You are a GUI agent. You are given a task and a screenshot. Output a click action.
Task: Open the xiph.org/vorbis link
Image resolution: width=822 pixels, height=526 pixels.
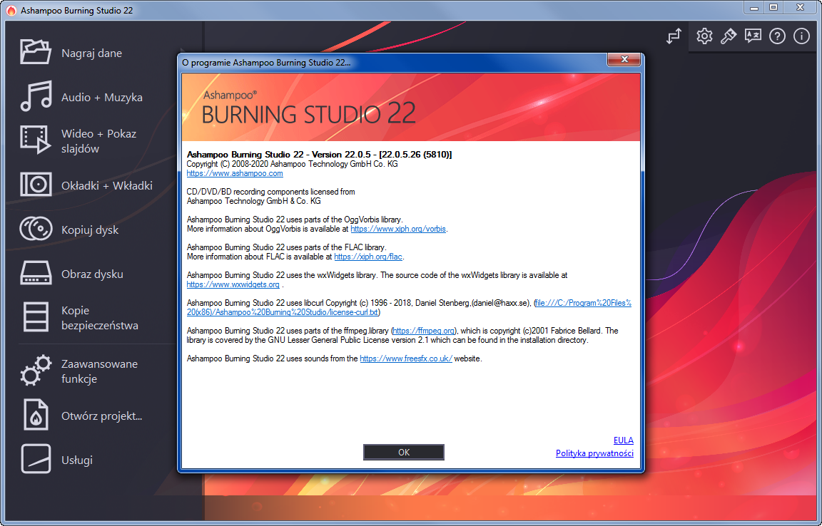(398, 229)
